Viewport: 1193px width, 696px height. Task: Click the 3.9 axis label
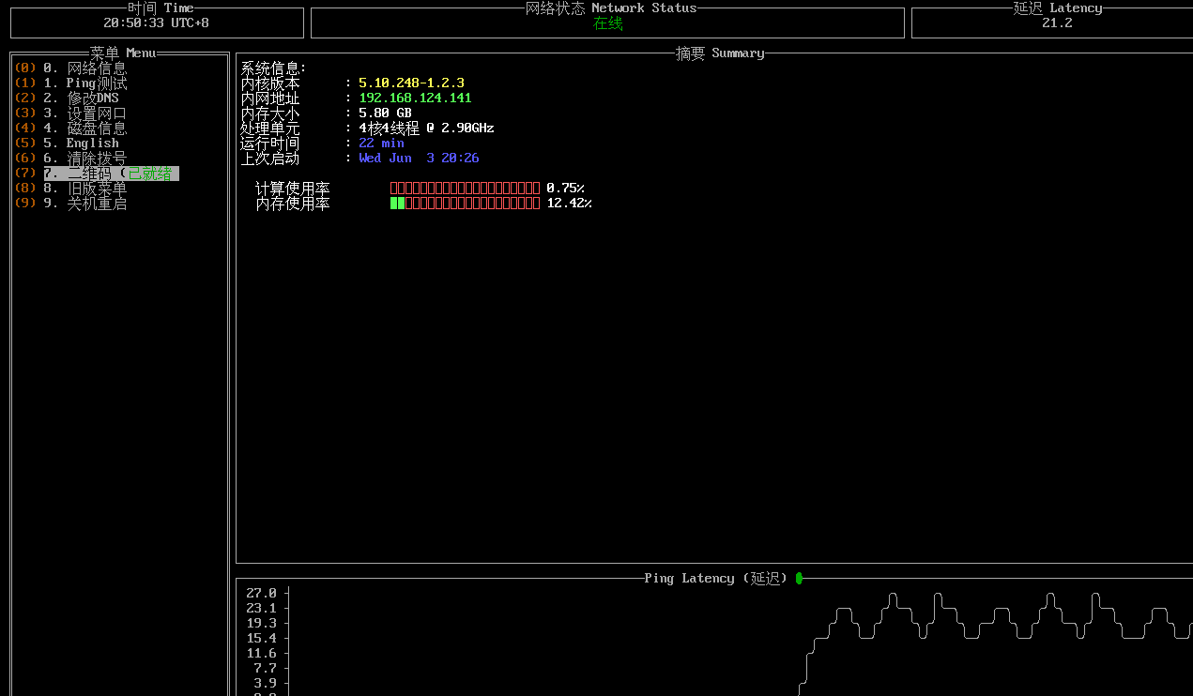pyautogui.click(x=265, y=683)
